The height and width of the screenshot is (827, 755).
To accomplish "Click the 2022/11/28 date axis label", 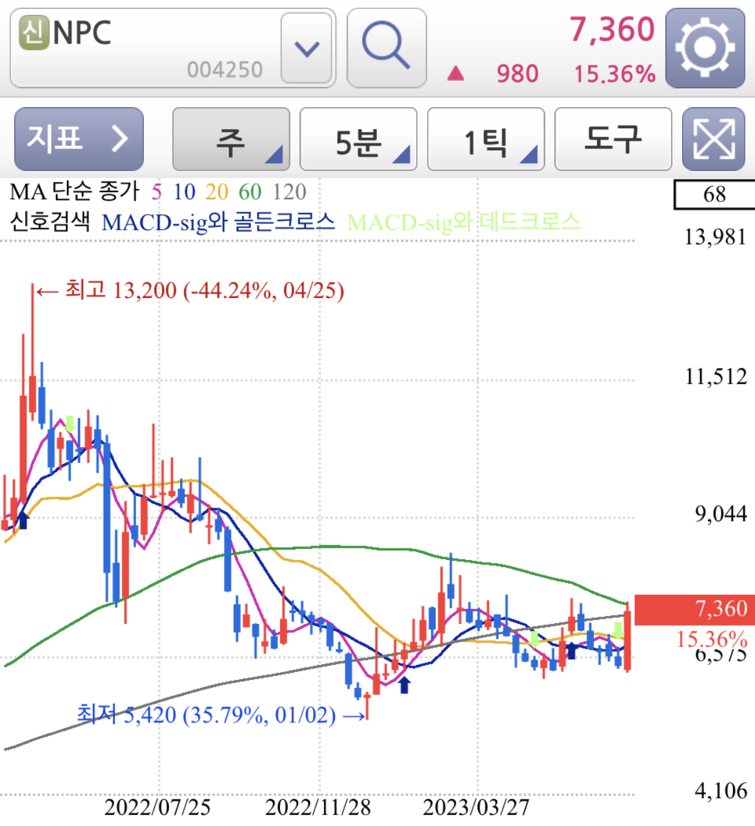I will (318, 807).
